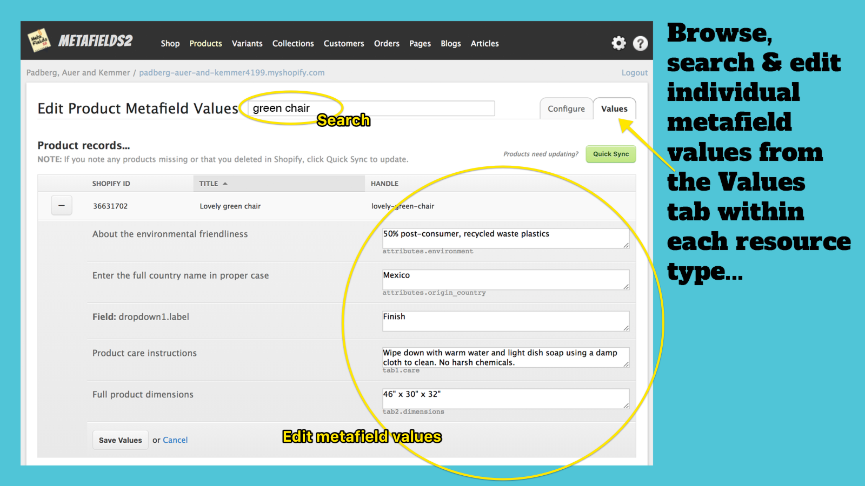Select the Values tab
Image resolution: width=865 pixels, height=486 pixels.
pyautogui.click(x=614, y=108)
